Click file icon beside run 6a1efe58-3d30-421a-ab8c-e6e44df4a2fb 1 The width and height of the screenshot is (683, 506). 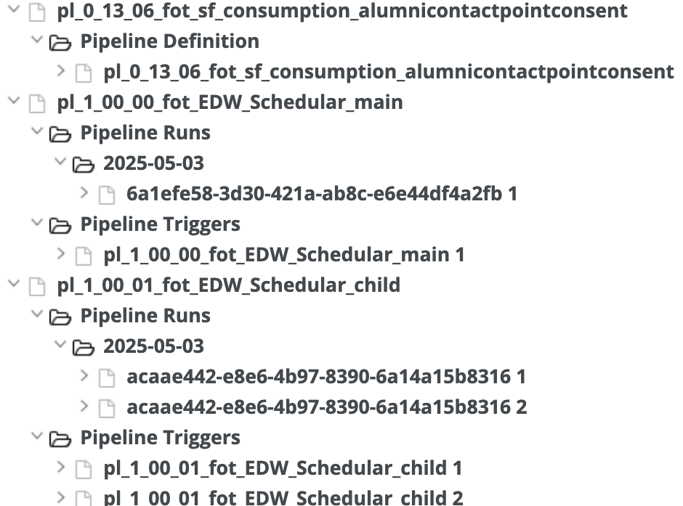pos(106,195)
